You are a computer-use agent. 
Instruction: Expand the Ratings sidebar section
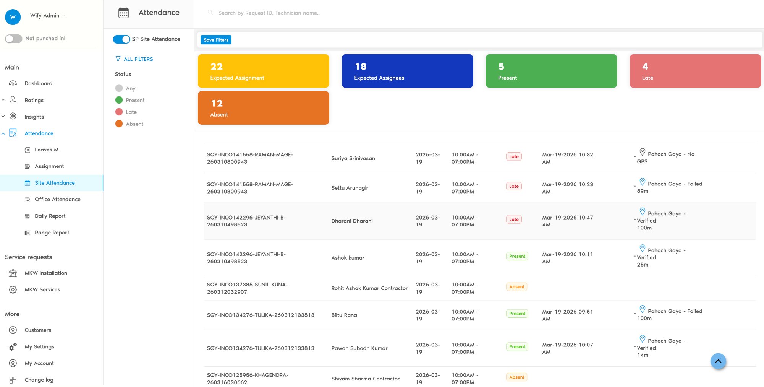(3, 99)
